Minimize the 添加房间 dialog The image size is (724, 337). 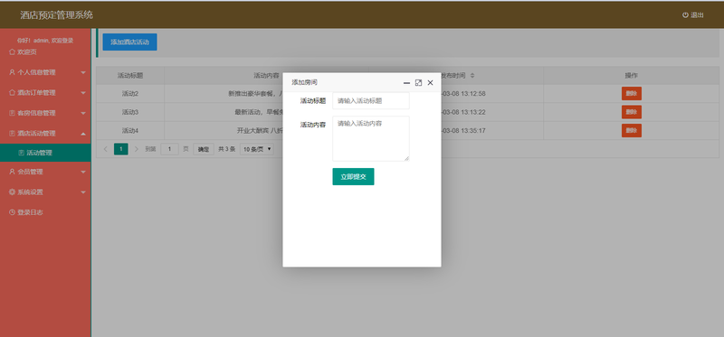[x=406, y=83]
